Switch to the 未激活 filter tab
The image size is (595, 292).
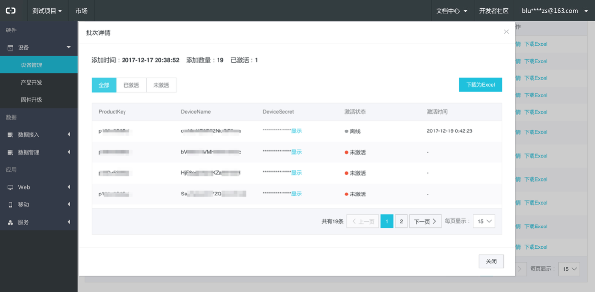coord(161,85)
